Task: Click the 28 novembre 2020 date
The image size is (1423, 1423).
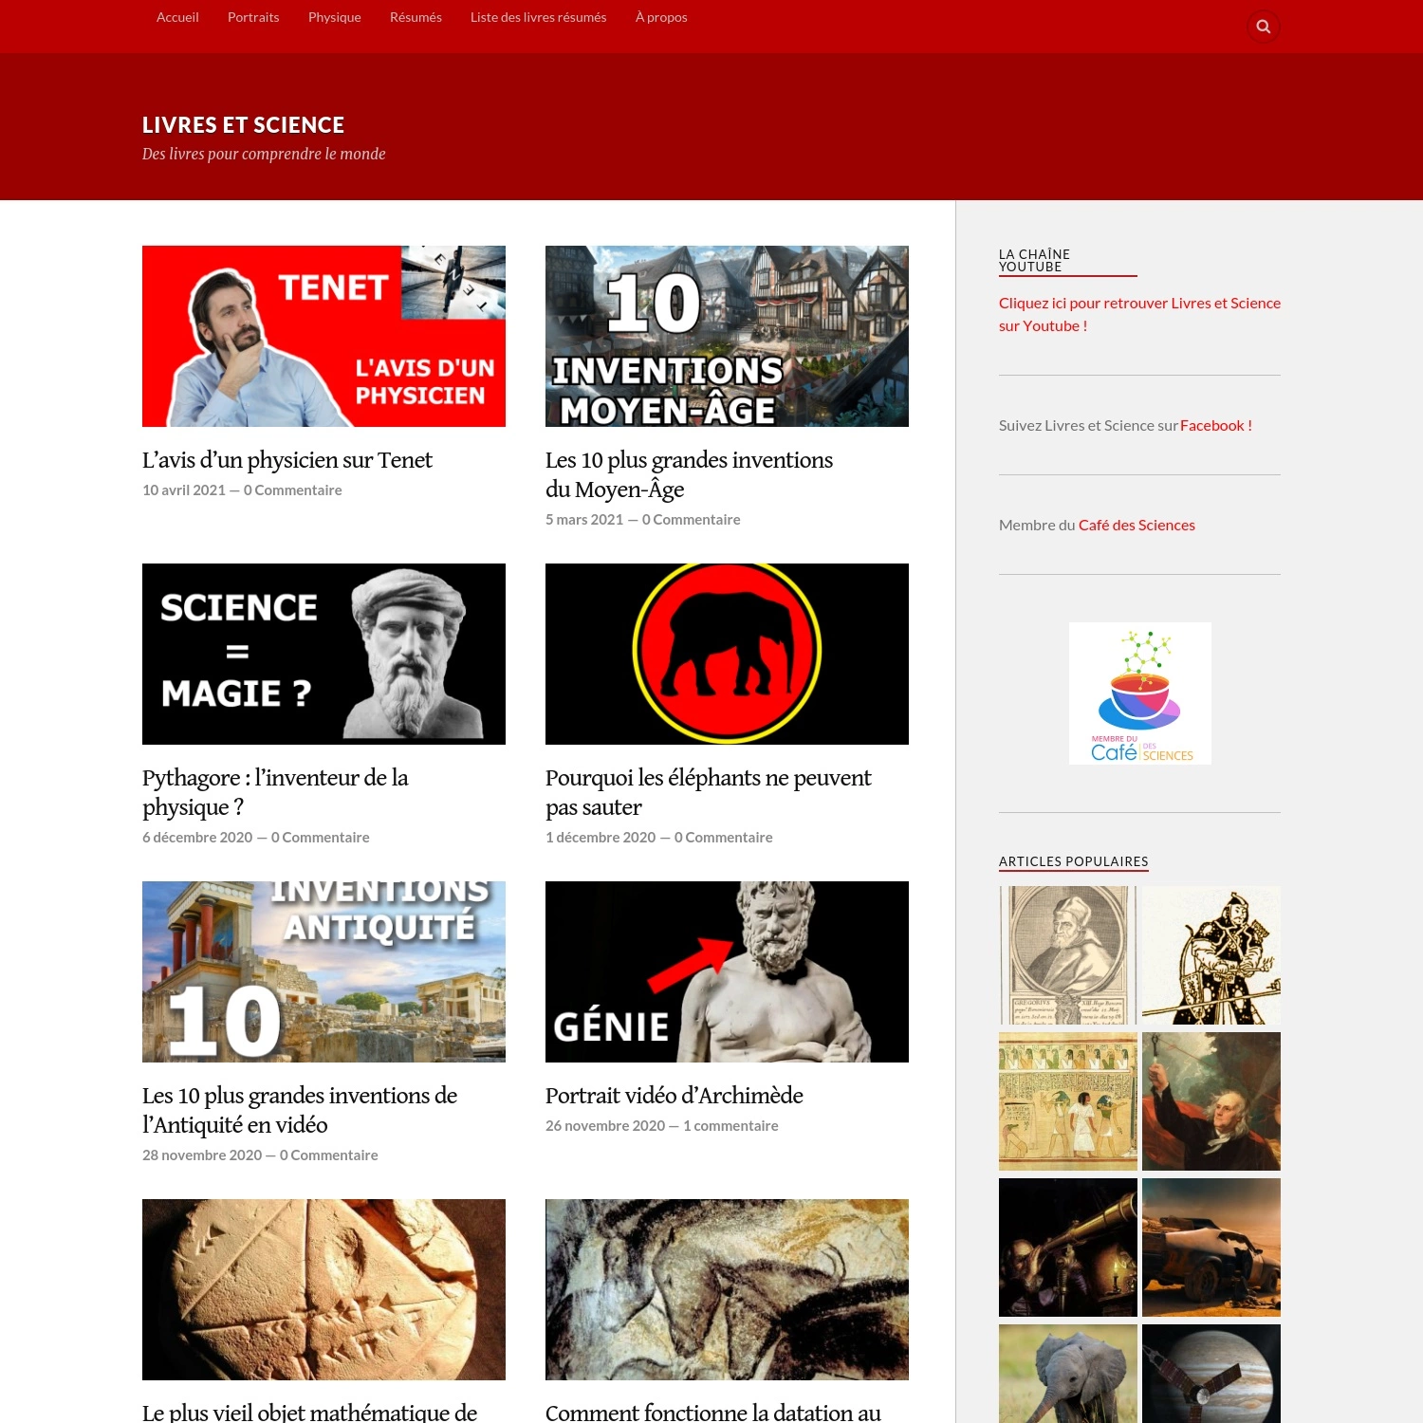Action: pos(202,1155)
